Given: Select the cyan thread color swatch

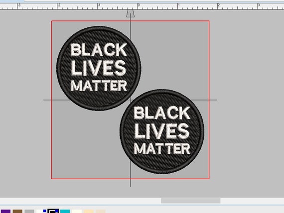Looking at the screenshot, I should click(65, 212).
